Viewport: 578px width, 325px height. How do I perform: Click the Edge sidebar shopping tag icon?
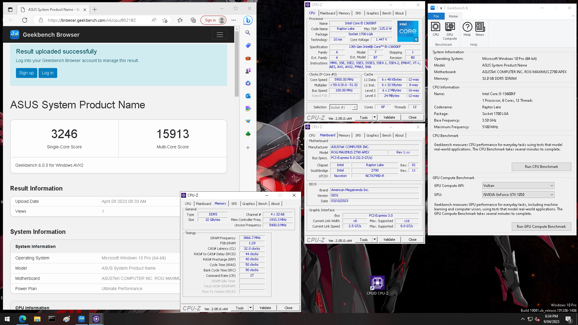tap(248, 45)
